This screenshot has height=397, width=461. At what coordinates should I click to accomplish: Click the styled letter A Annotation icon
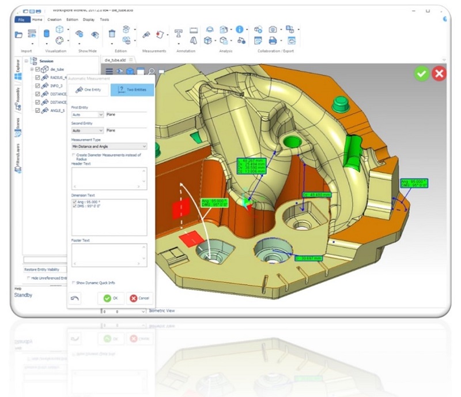click(x=193, y=40)
